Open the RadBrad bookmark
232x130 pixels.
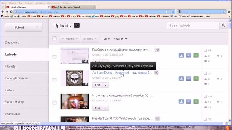(150, 16)
